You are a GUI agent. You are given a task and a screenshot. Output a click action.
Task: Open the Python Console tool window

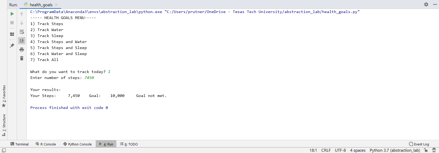pos(78,144)
